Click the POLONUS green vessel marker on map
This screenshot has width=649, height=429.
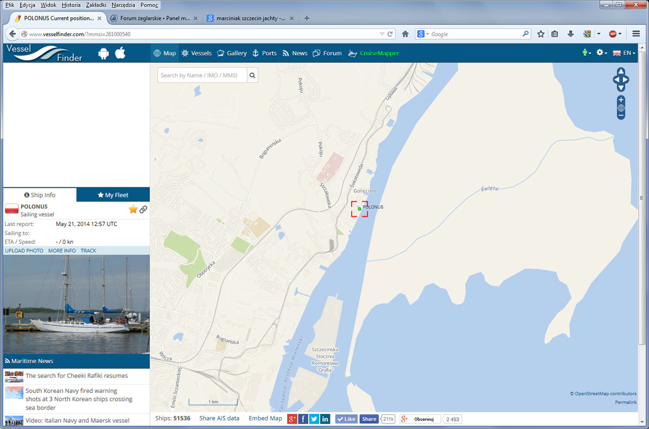coord(360,209)
